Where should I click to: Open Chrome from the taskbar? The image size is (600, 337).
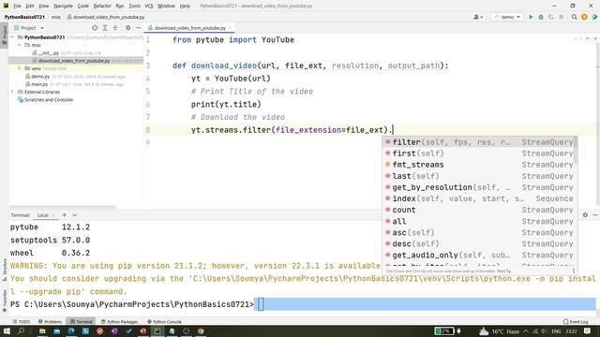pyautogui.click(x=201, y=330)
